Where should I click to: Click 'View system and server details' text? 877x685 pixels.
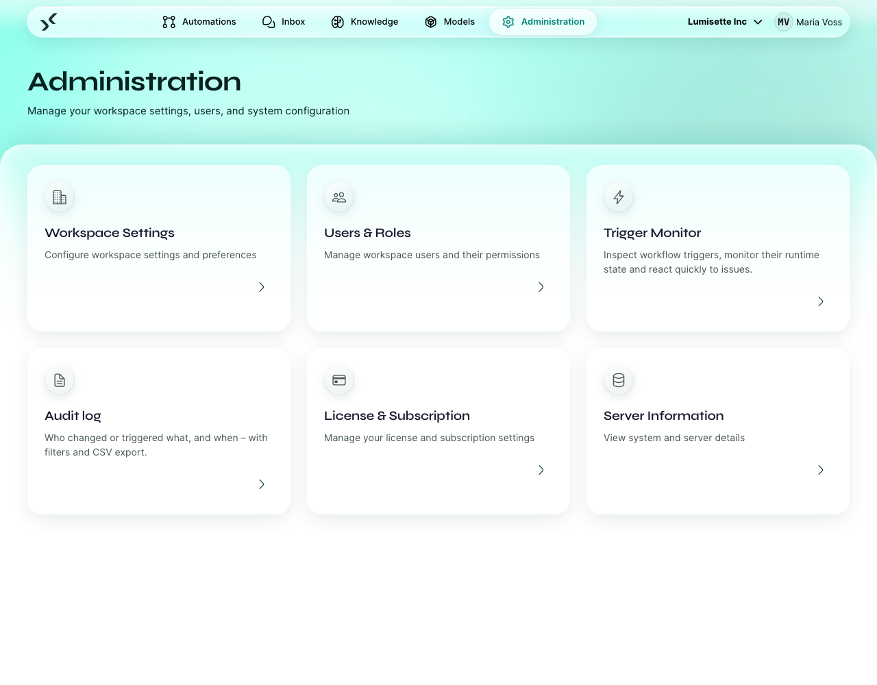click(674, 438)
